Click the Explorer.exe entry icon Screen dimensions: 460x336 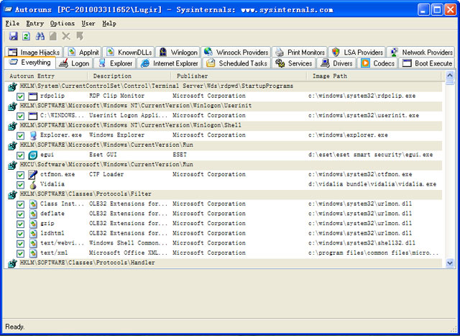(x=33, y=135)
